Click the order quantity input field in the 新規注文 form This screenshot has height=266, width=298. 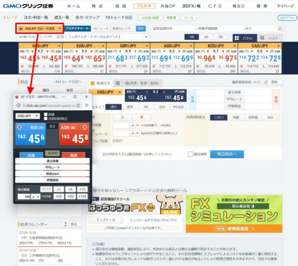121,125
